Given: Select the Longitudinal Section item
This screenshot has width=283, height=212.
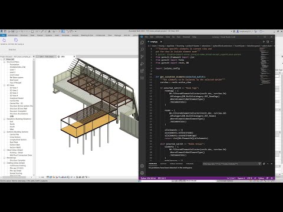Looking at the screenshot, I should [18, 140].
